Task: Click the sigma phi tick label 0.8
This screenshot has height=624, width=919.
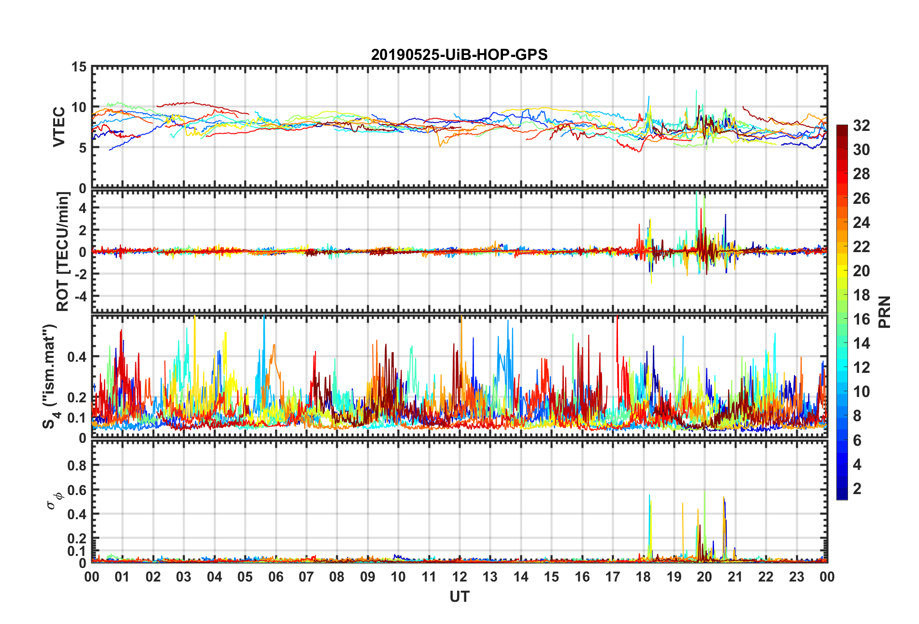Action: click(77, 466)
